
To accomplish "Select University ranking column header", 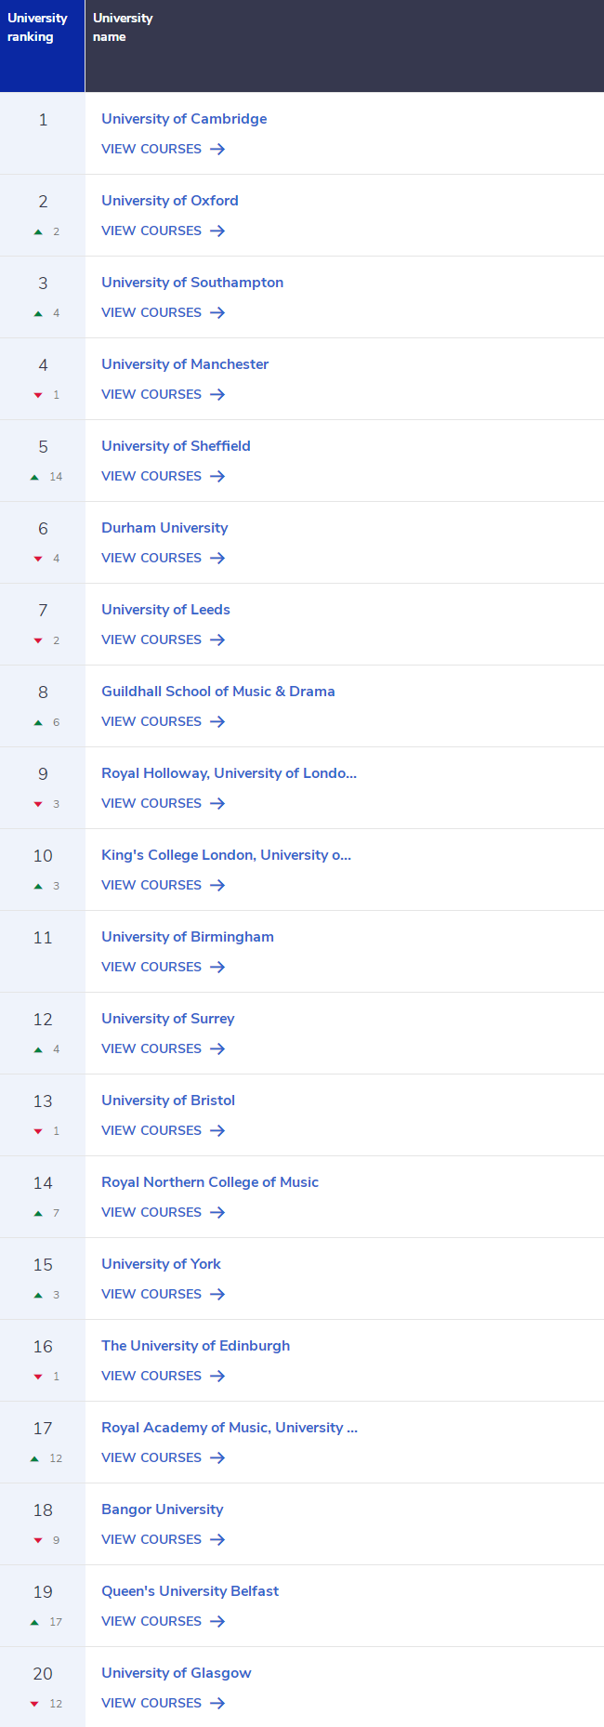I will (42, 46).
